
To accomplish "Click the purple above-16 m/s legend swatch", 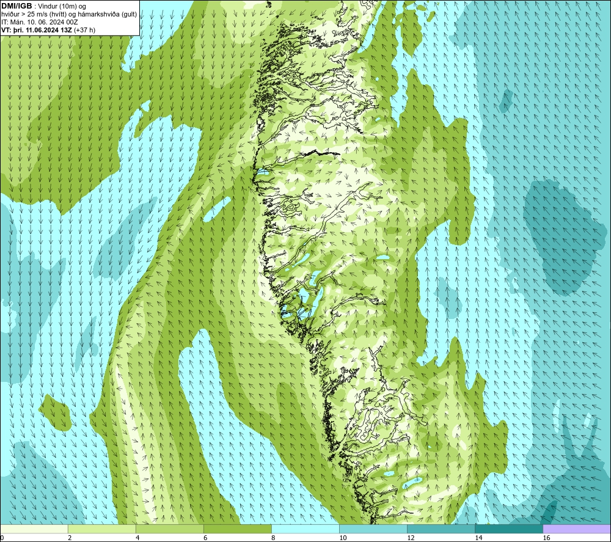I will pos(577,529).
